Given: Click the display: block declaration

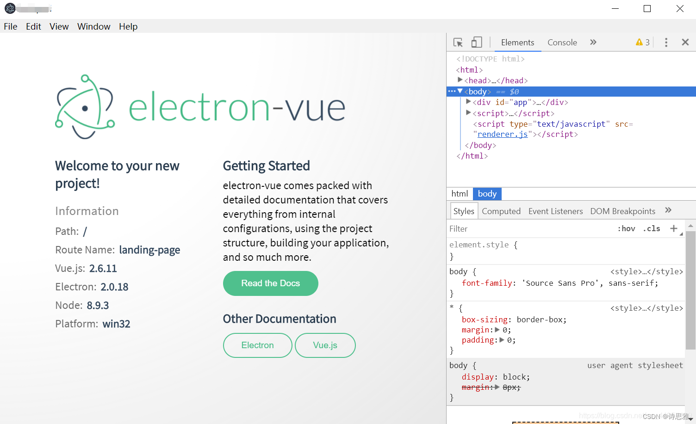Looking at the screenshot, I should pyautogui.click(x=496, y=377).
